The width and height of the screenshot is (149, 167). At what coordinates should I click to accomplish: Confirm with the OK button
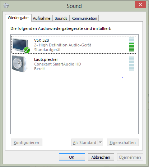point(72,157)
